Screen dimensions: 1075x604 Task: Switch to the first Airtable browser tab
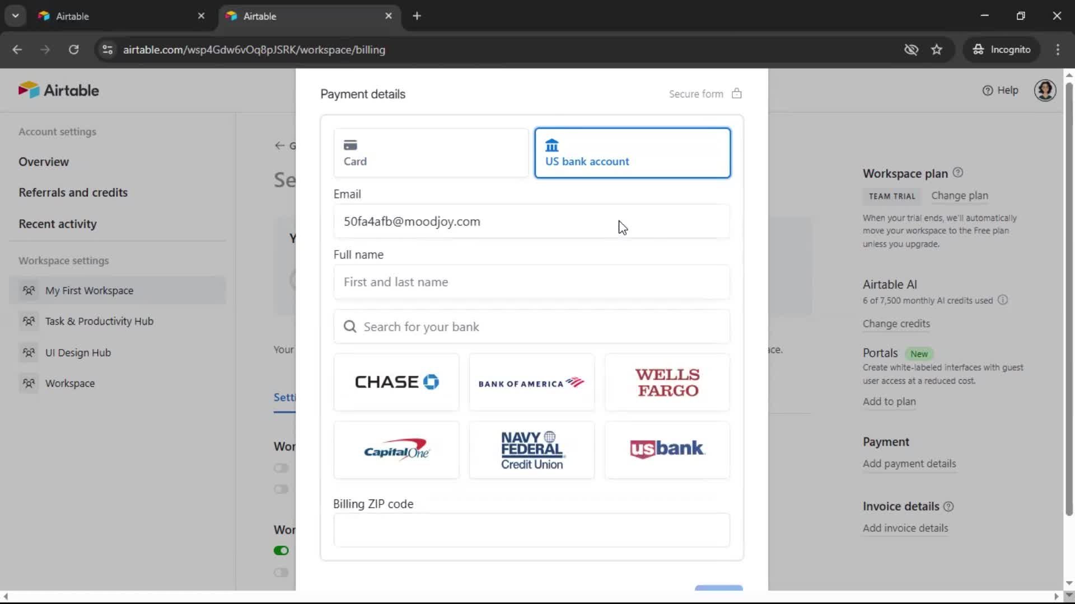120,16
